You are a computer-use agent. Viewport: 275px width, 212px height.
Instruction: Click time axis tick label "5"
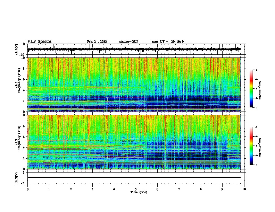pos(136,189)
